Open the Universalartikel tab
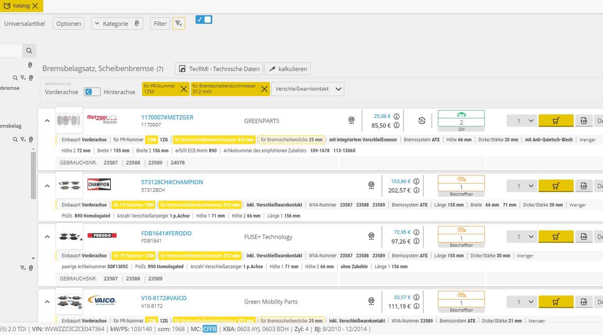The width and height of the screenshot is (603, 335). pos(24,23)
